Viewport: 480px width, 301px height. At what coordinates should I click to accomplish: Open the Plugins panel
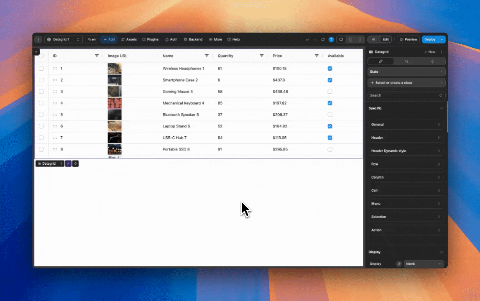click(151, 39)
